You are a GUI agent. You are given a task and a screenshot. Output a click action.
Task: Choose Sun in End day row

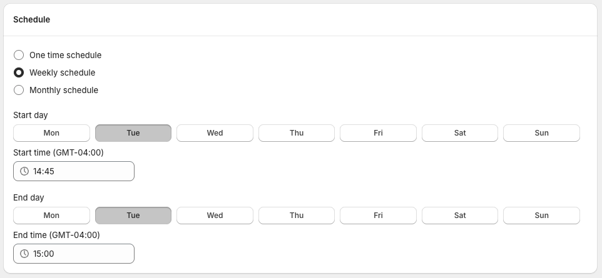541,216
